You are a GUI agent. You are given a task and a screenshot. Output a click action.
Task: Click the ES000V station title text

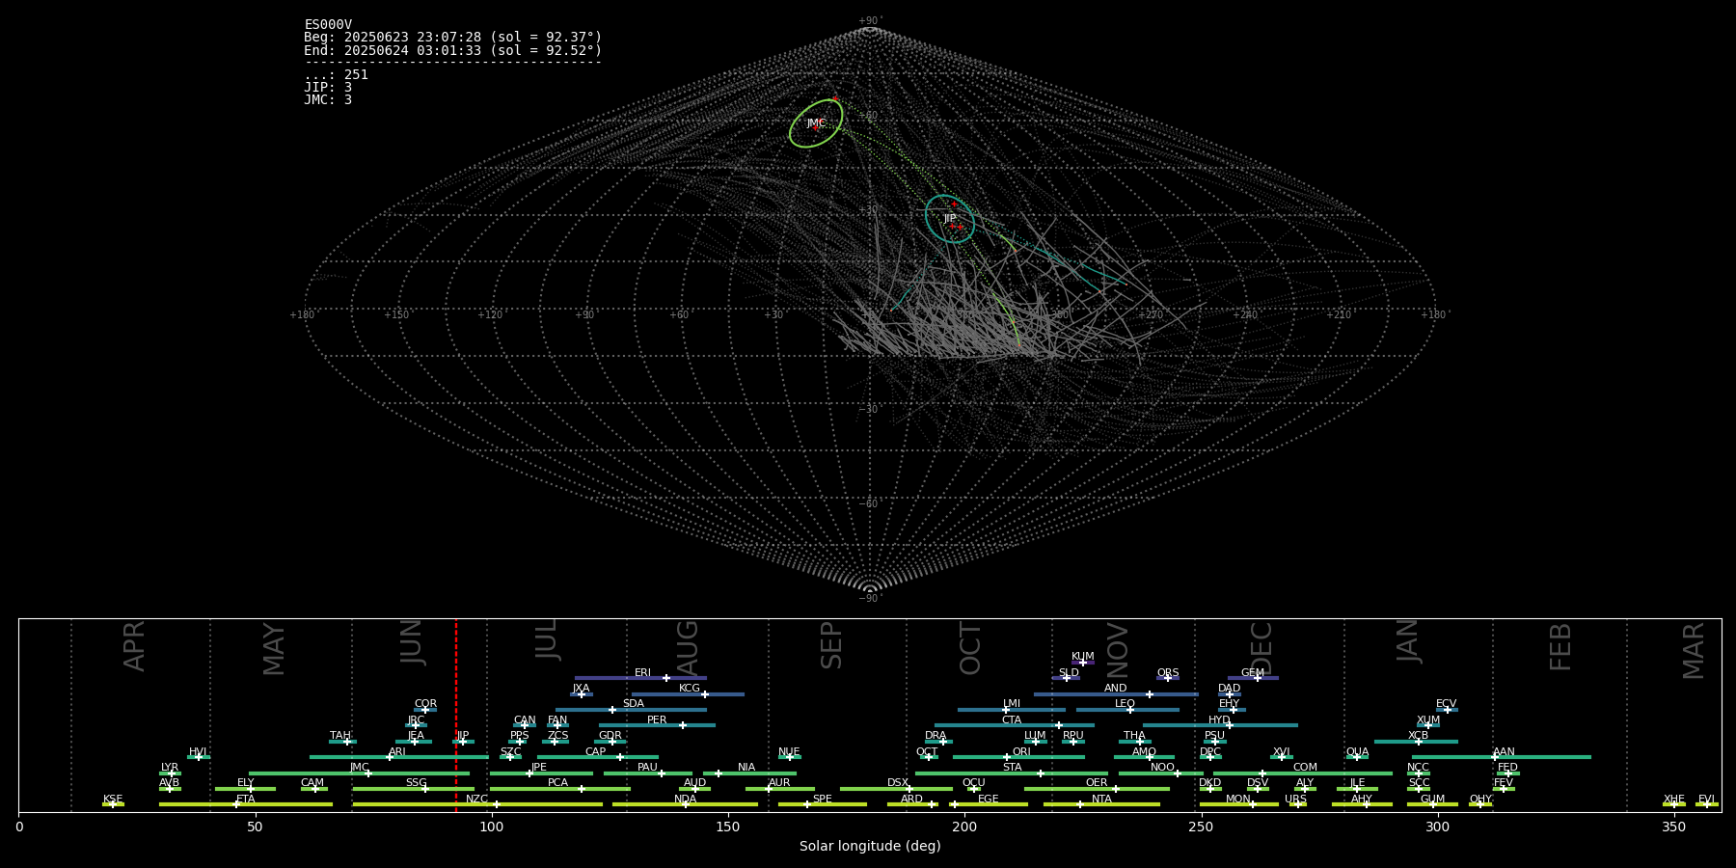[328, 25]
